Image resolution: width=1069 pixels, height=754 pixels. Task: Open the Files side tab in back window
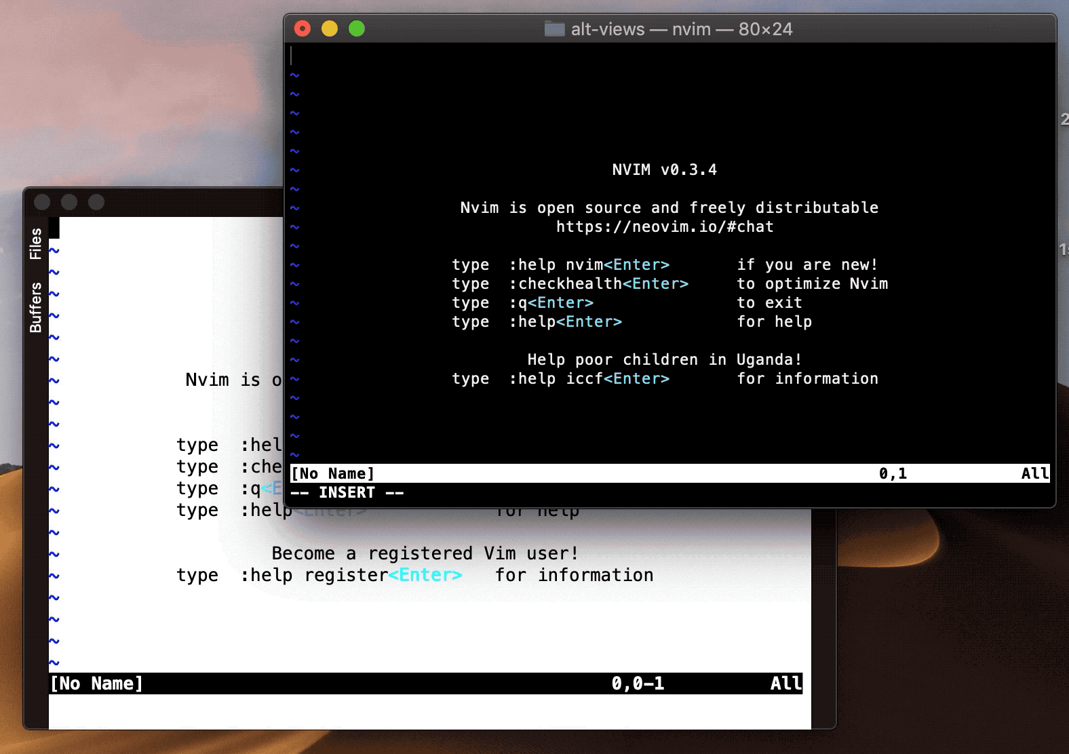coord(36,244)
